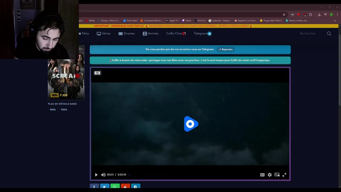Open the Vinted bookmark
This screenshot has height=192, width=341.
point(297,21)
